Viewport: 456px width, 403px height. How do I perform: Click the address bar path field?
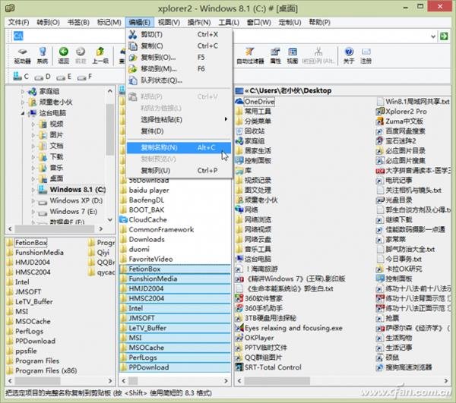[221, 36]
